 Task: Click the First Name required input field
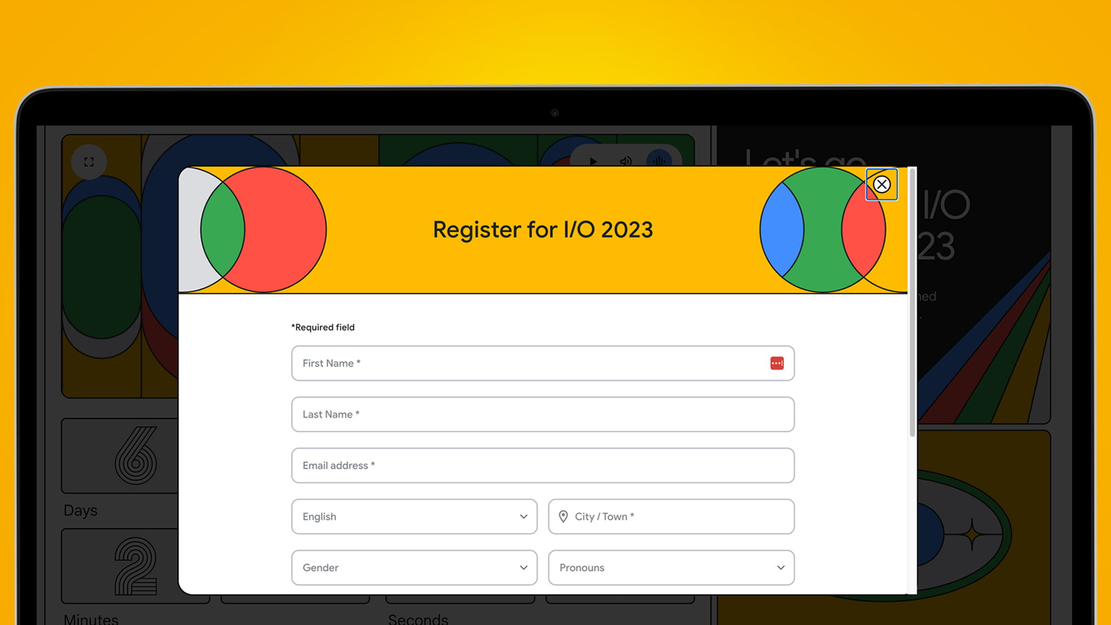(x=542, y=362)
